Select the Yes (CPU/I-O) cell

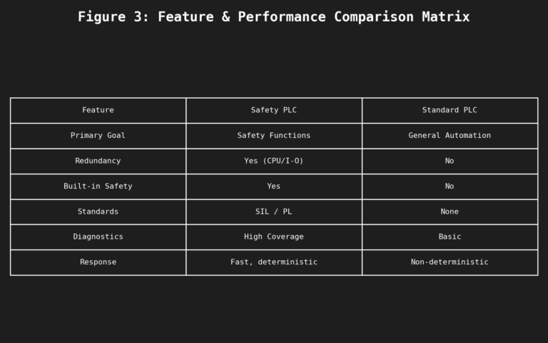click(x=274, y=161)
